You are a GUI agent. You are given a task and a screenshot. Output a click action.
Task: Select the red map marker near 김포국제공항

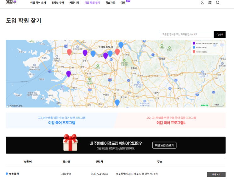click(69, 52)
